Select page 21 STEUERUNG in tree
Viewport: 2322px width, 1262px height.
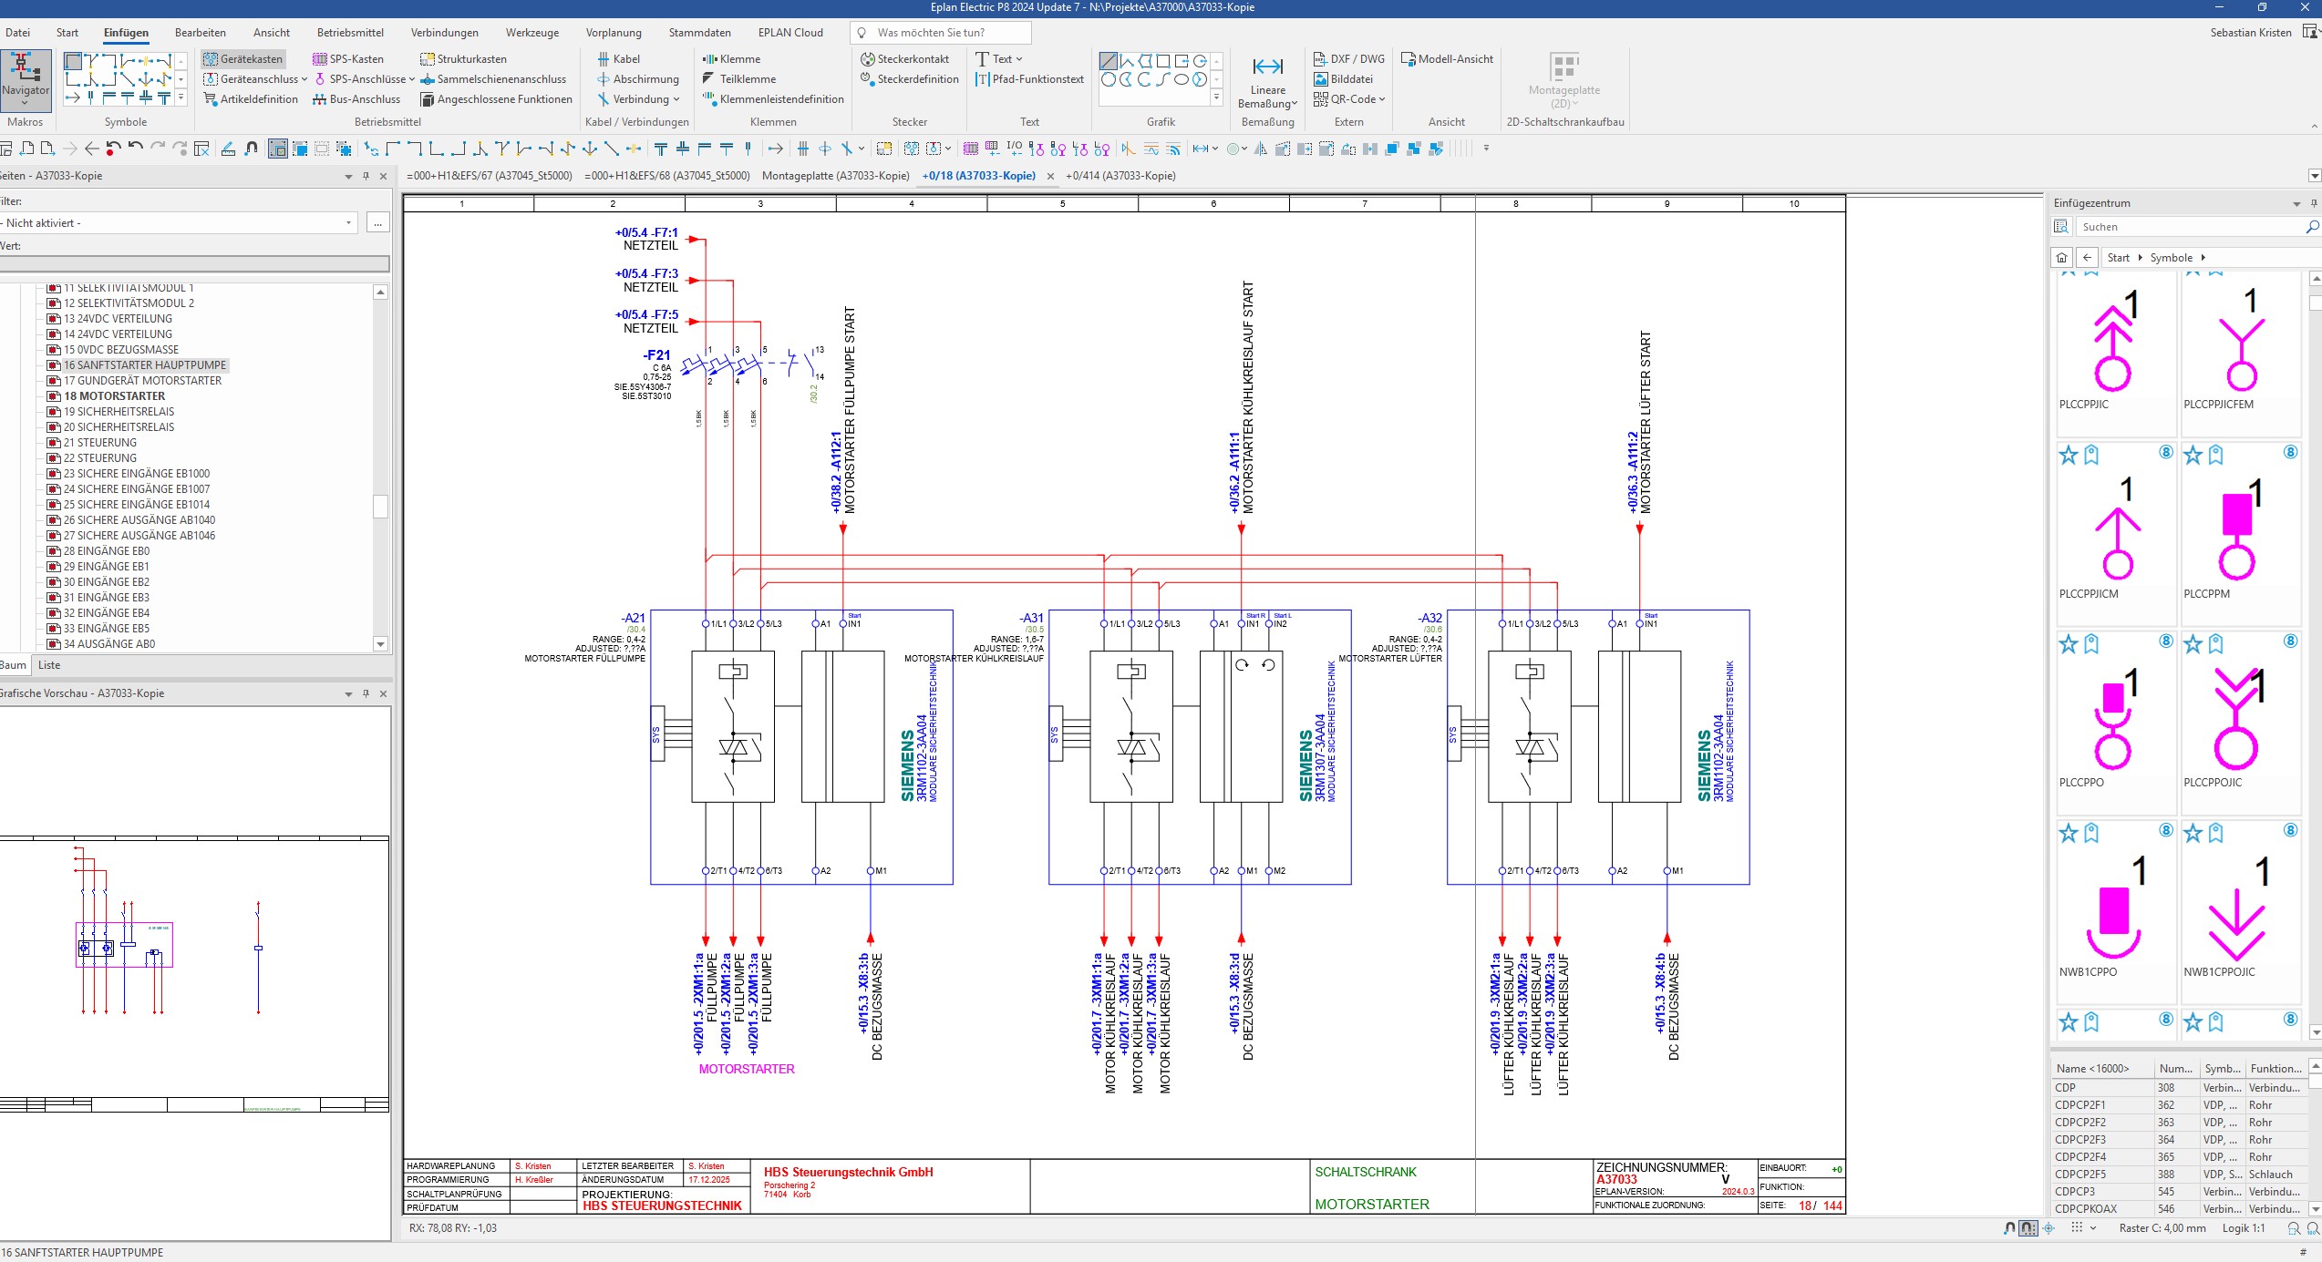click(99, 443)
